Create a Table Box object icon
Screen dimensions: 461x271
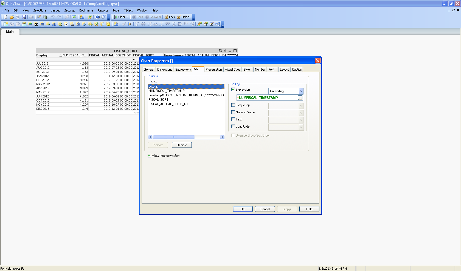click(x=42, y=24)
